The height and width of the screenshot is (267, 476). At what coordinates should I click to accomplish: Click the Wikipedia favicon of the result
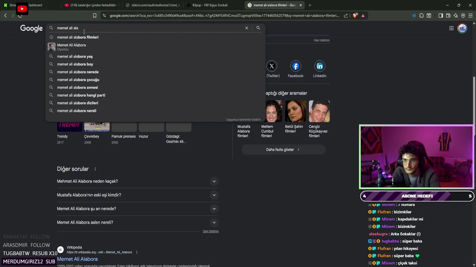(61, 250)
